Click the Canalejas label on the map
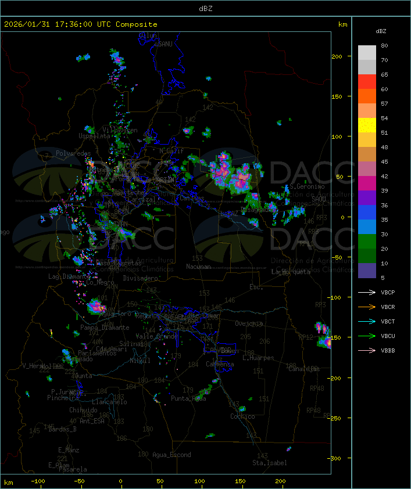 tap(304, 369)
